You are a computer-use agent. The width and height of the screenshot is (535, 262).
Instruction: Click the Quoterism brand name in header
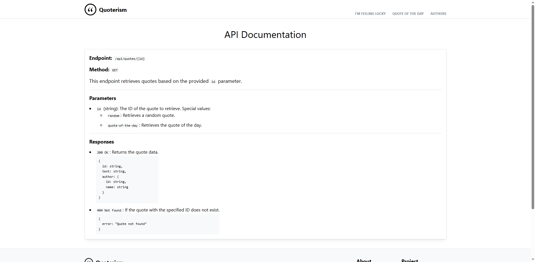113,10
